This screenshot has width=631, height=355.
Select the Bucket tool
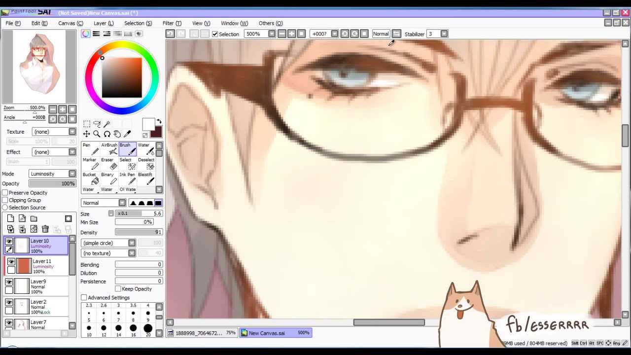[90, 178]
